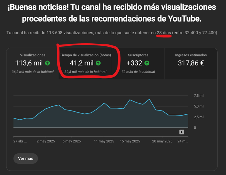This screenshot has height=175, width=226.
Task: Click the 15 may 2025 date label
Action: click(130, 141)
